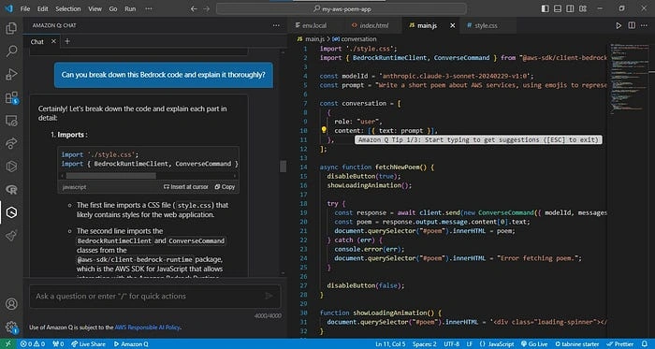Copy the javascript code snippet
The image size is (655, 349).
pos(225,187)
